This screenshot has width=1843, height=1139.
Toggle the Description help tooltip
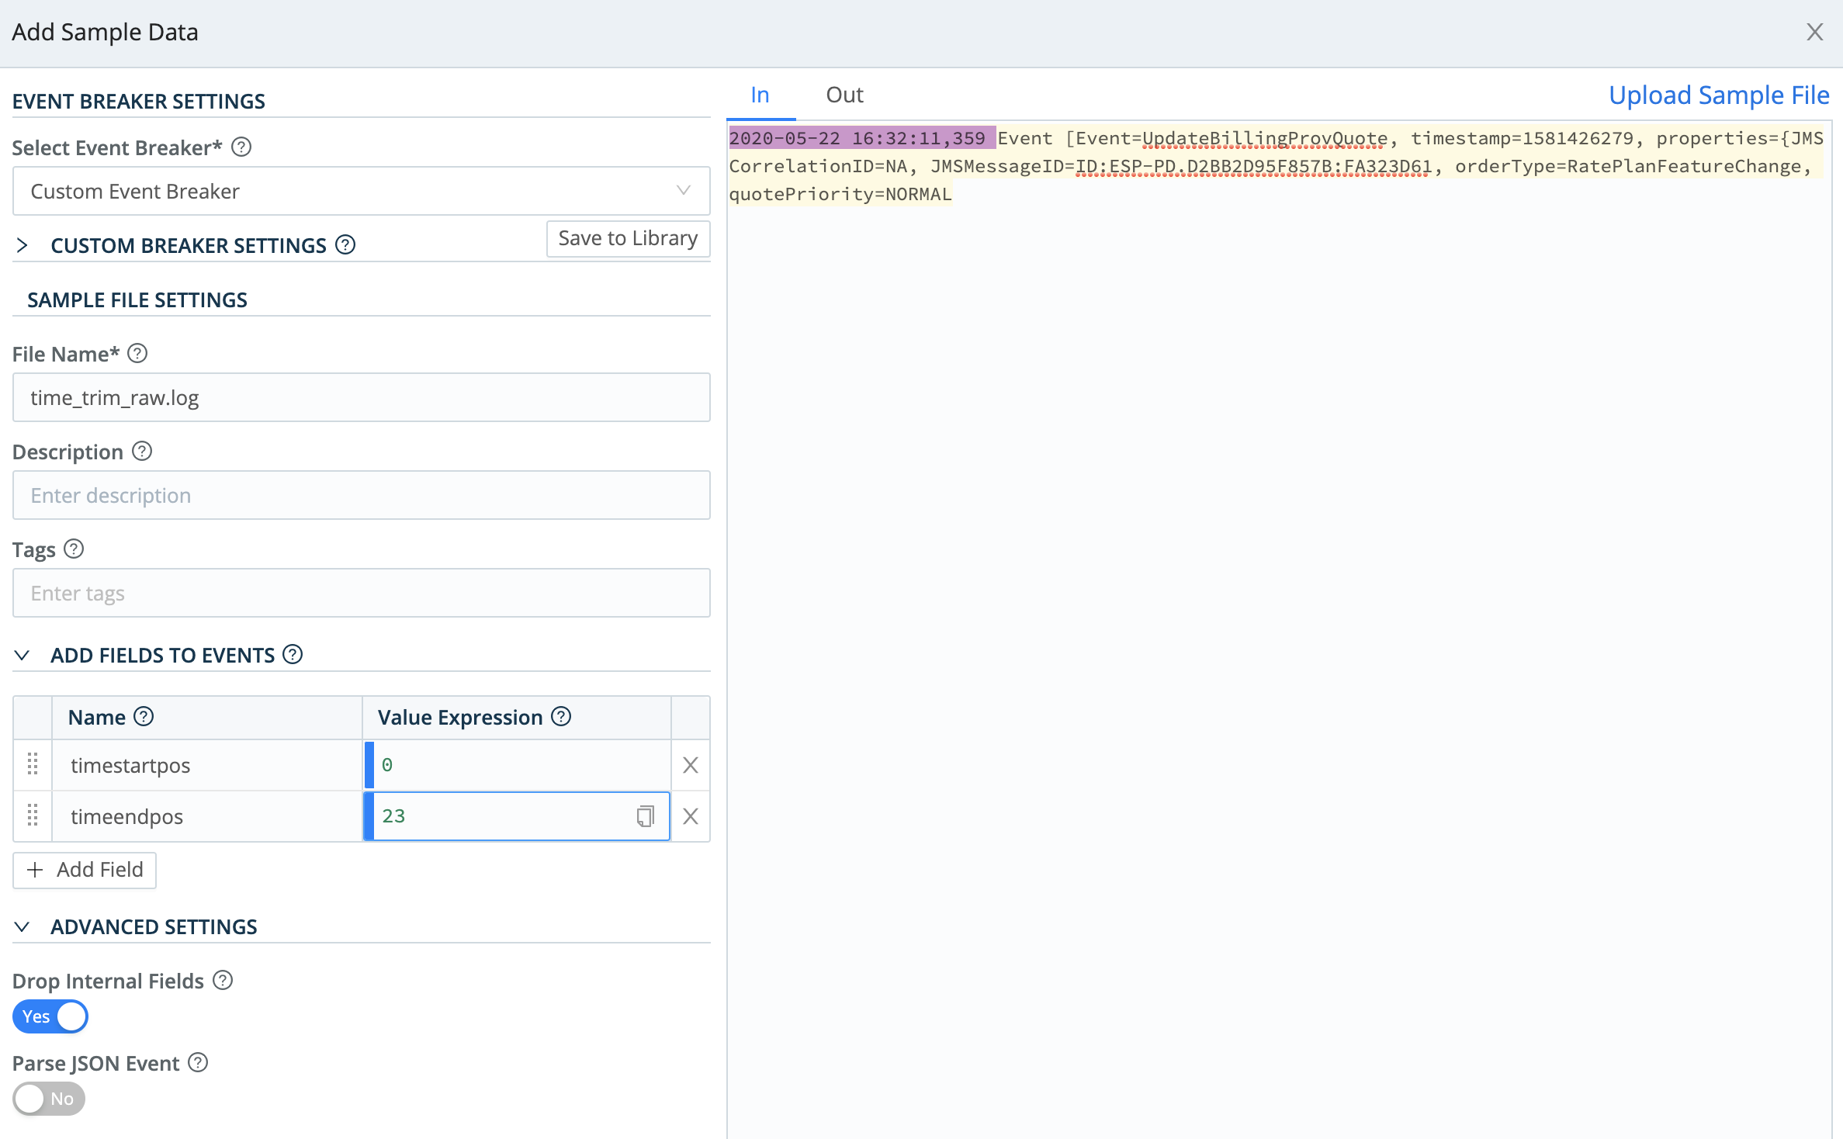click(141, 451)
